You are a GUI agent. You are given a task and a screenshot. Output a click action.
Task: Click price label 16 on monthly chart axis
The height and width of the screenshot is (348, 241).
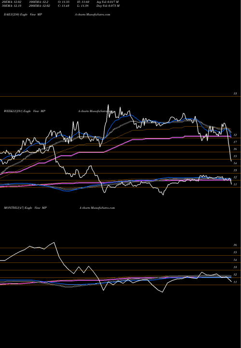click(x=235, y=245)
